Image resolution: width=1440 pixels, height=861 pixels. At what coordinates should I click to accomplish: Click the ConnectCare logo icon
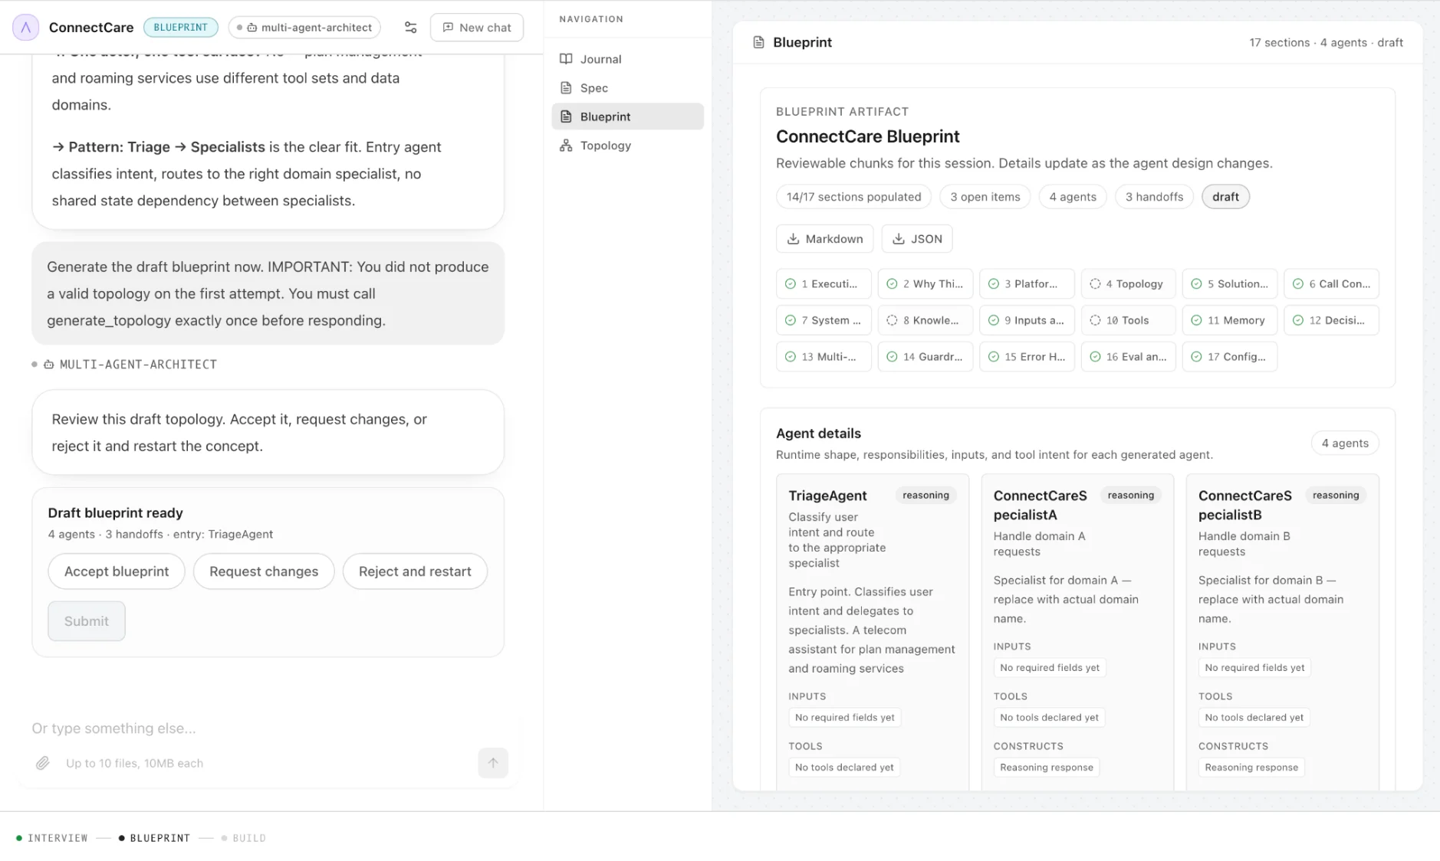pos(25,28)
